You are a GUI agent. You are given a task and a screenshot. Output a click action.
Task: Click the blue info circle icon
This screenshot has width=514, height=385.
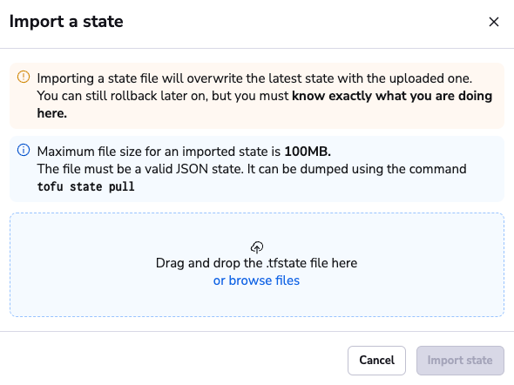[24, 150]
